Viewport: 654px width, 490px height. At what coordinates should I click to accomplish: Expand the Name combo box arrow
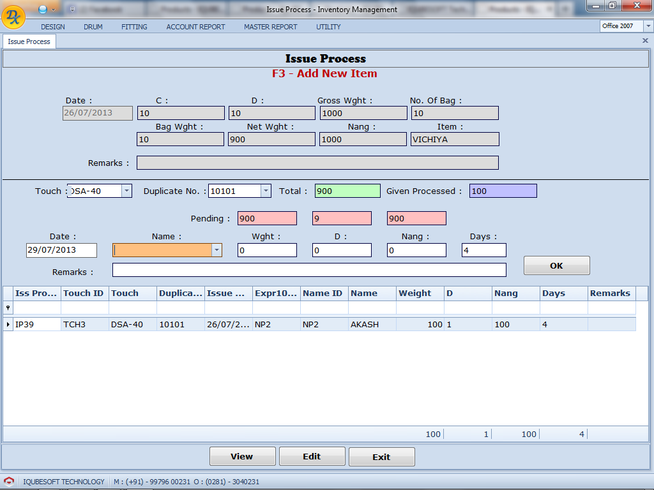pos(217,250)
